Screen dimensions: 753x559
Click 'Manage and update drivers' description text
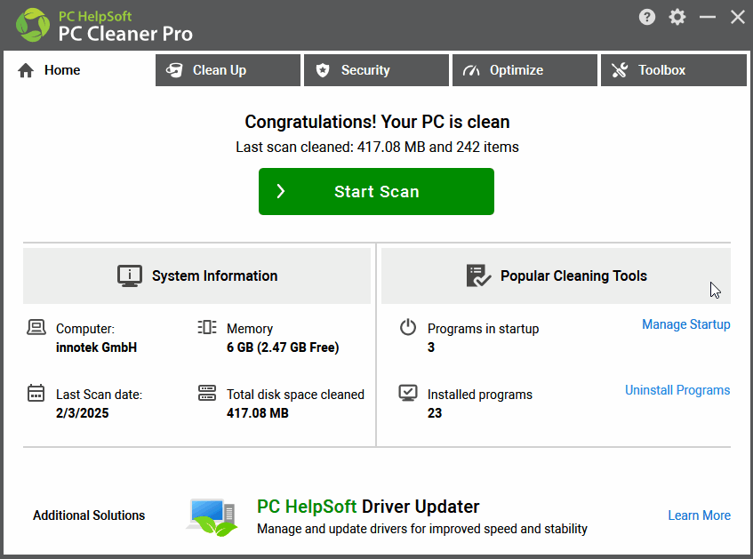[x=422, y=529]
